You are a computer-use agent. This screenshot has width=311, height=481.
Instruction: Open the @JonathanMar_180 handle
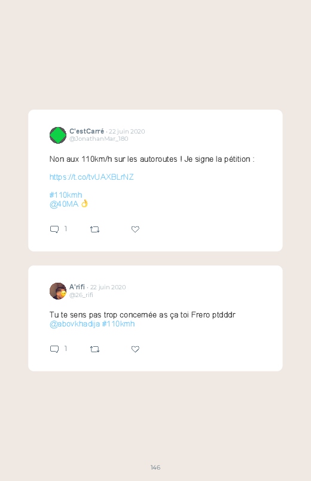99,138
